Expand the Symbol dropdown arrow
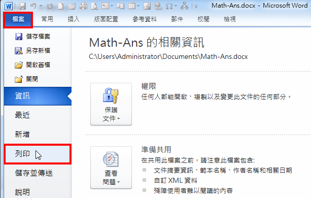This screenshot has height=198, width=311. (176, 7)
